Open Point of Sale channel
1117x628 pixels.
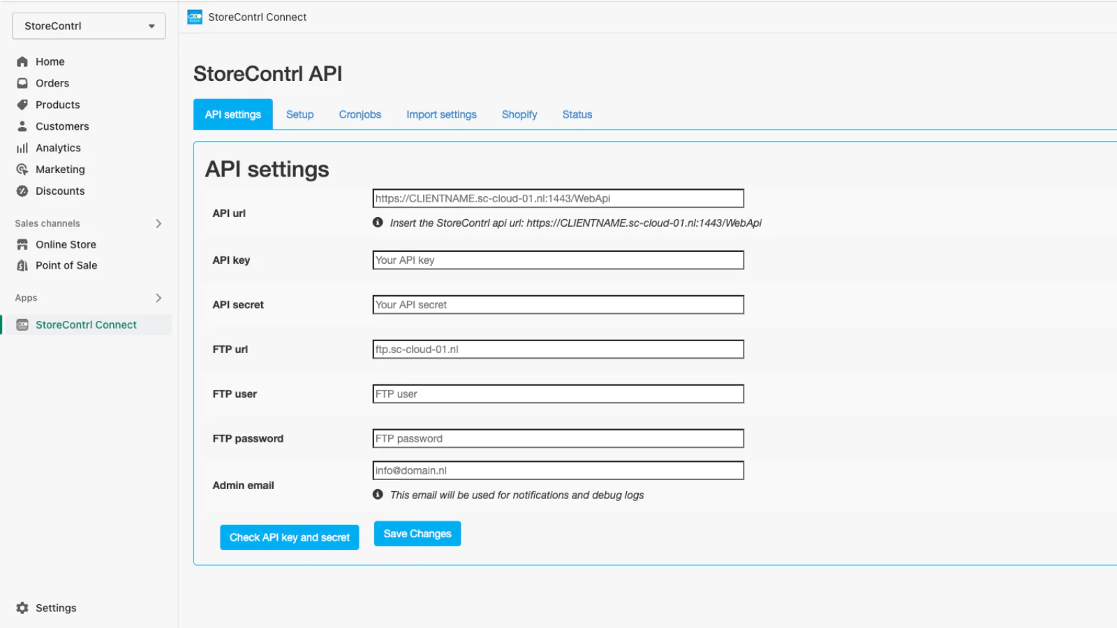pyautogui.click(x=66, y=265)
